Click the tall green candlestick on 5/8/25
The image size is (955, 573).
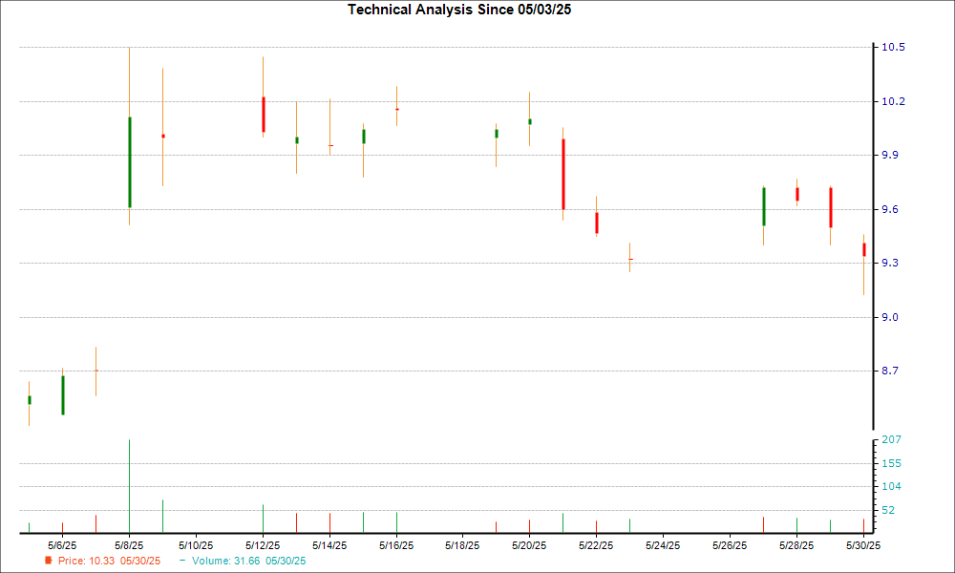[129, 162]
